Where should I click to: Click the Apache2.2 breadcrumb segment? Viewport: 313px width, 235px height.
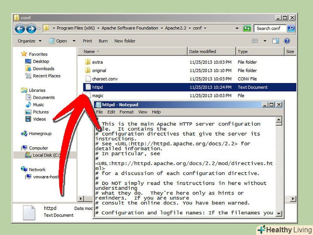click(x=176, y=28)
